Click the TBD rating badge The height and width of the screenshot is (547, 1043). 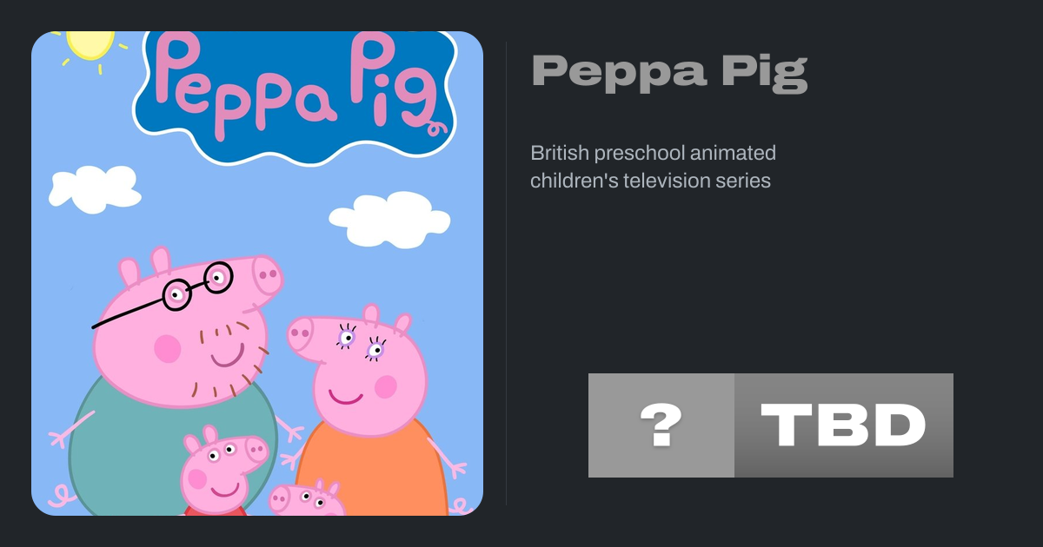coord(843,425)
